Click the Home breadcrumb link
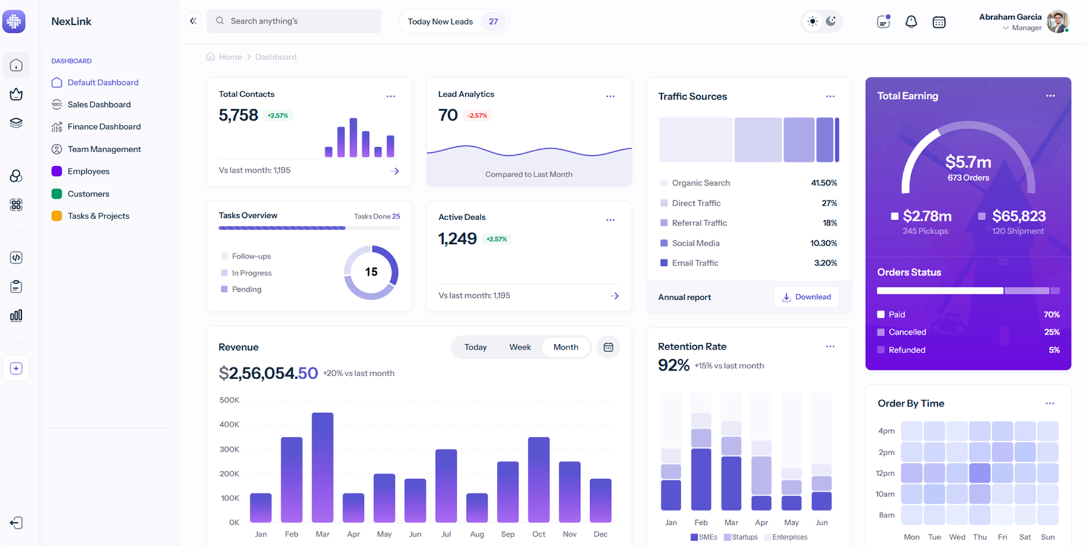Image resolution: width=1087 pixels, height=546 pixels. 230,57
